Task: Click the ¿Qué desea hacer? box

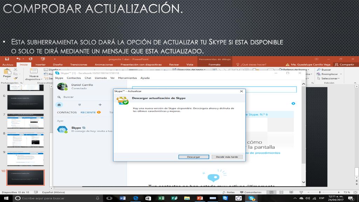Action: click(253, 65)
